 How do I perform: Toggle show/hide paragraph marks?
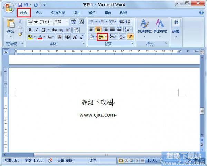(x=130, y=37)
